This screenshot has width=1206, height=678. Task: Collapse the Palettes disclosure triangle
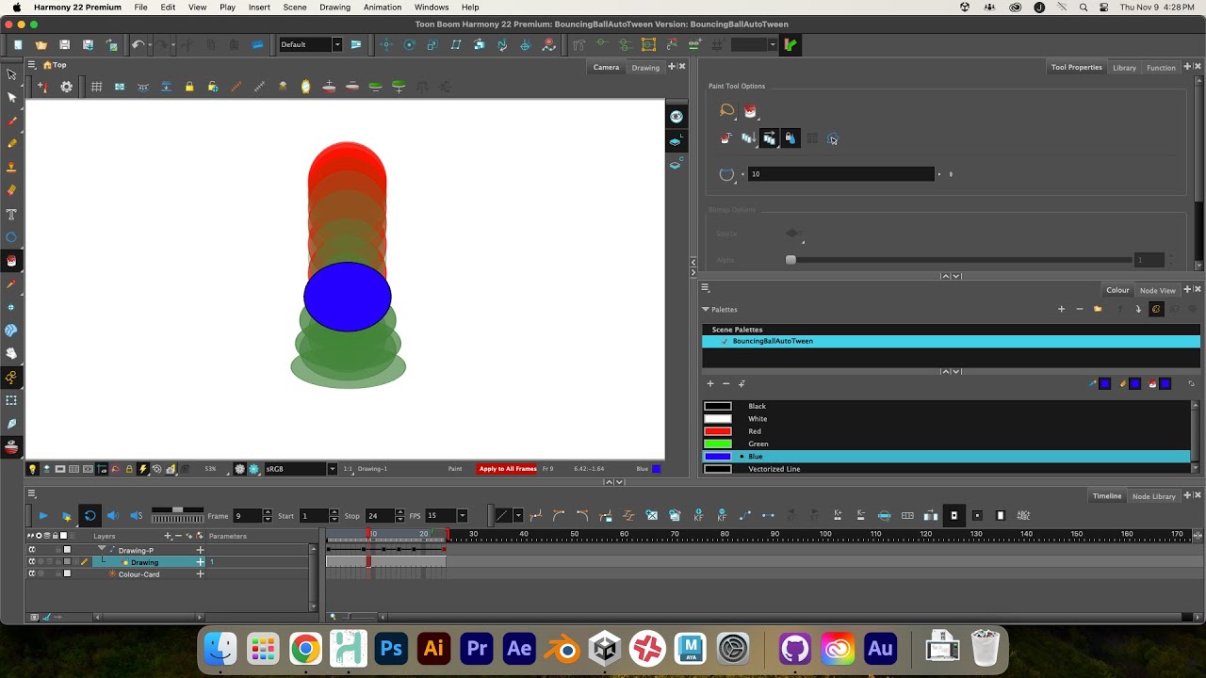[706, 309]
